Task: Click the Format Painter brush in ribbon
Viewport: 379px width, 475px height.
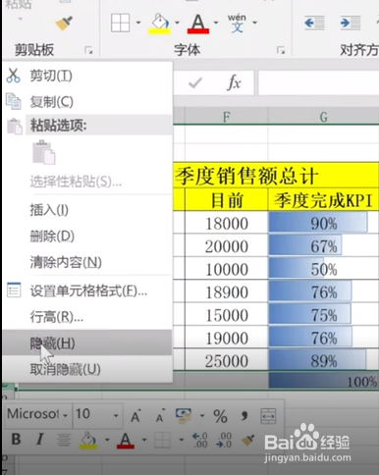Action: tap(64, 24)
